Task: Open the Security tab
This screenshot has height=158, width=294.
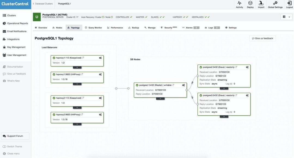Action: pos(169,28)
